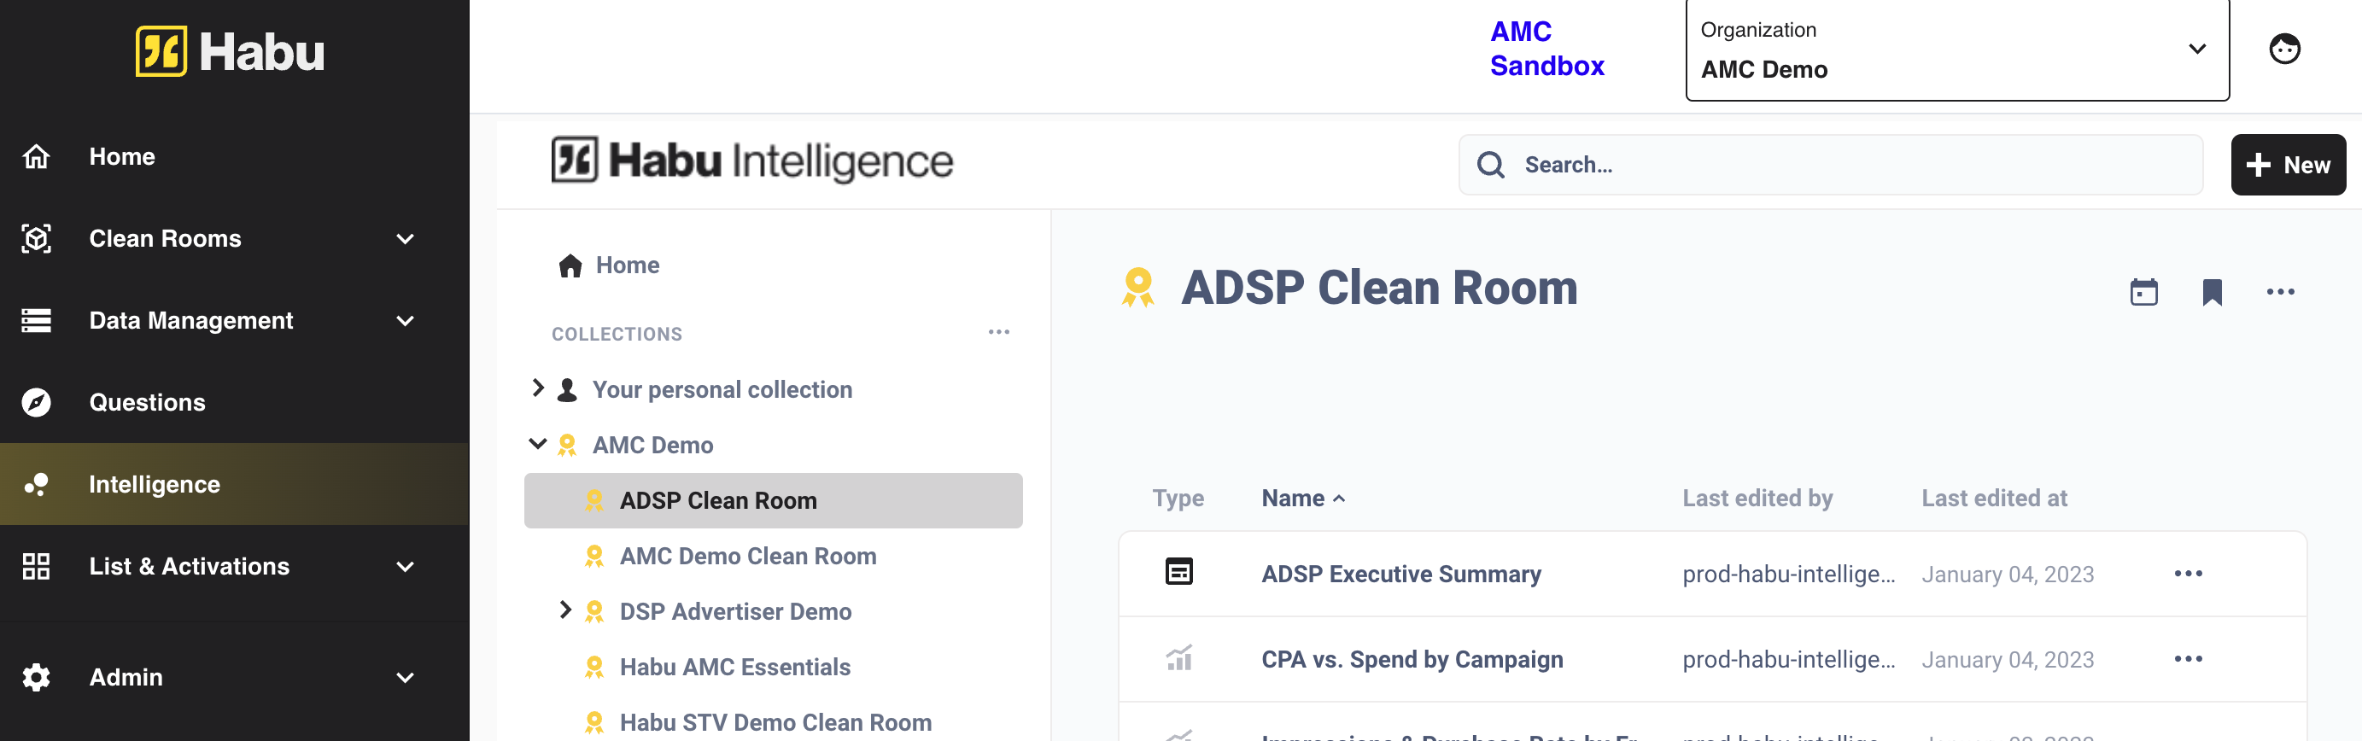2362x741 pixels.
Task: Go to Home in the dark sidebar
Action: coord(122,157)
